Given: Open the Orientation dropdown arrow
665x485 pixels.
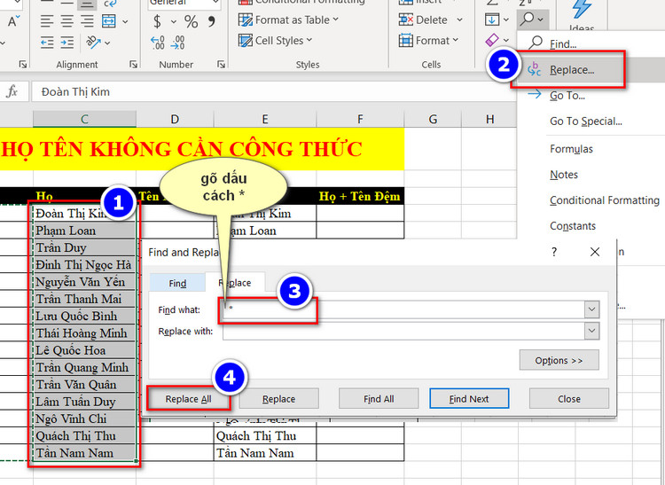Looking at the screenshot, I should (107, 43).
